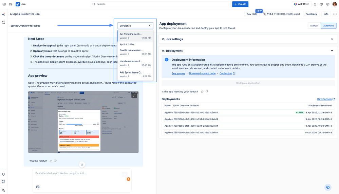Screen dimensions: 339x194
Task: Click the orange send arrow button
Action: click(128, 179)
